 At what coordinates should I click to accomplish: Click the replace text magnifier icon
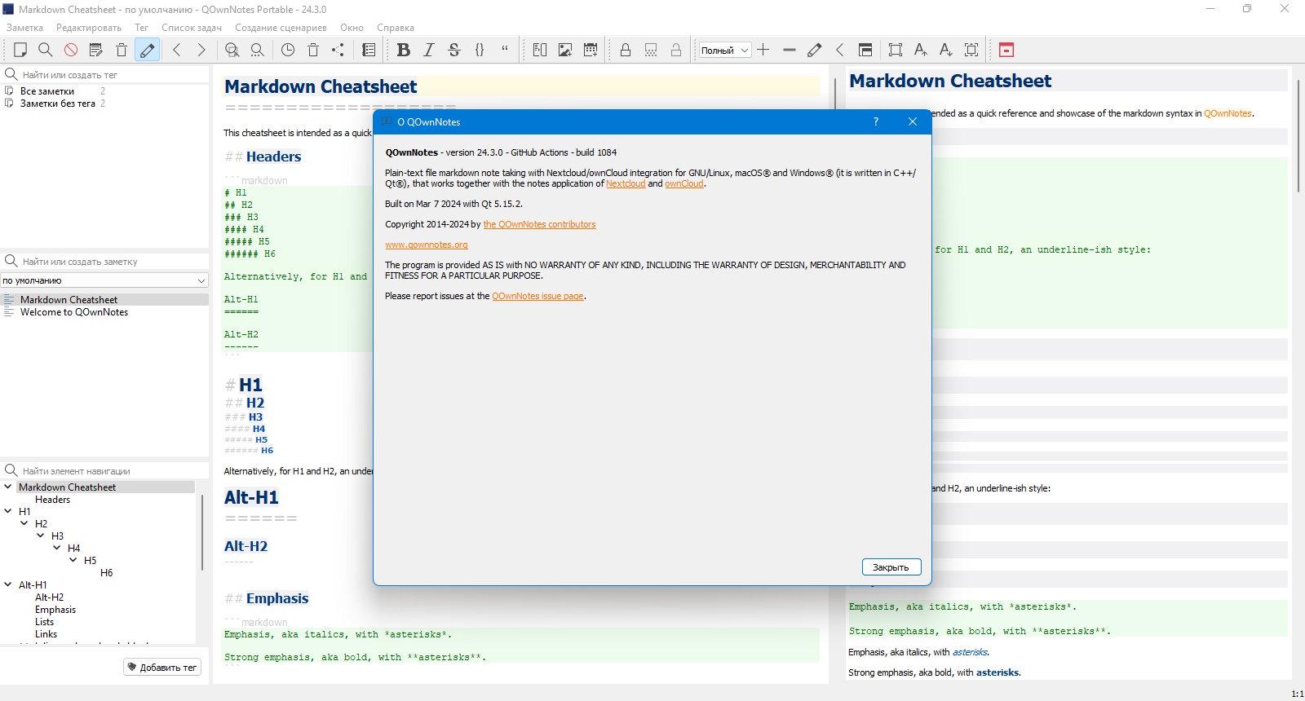(258, 50)
